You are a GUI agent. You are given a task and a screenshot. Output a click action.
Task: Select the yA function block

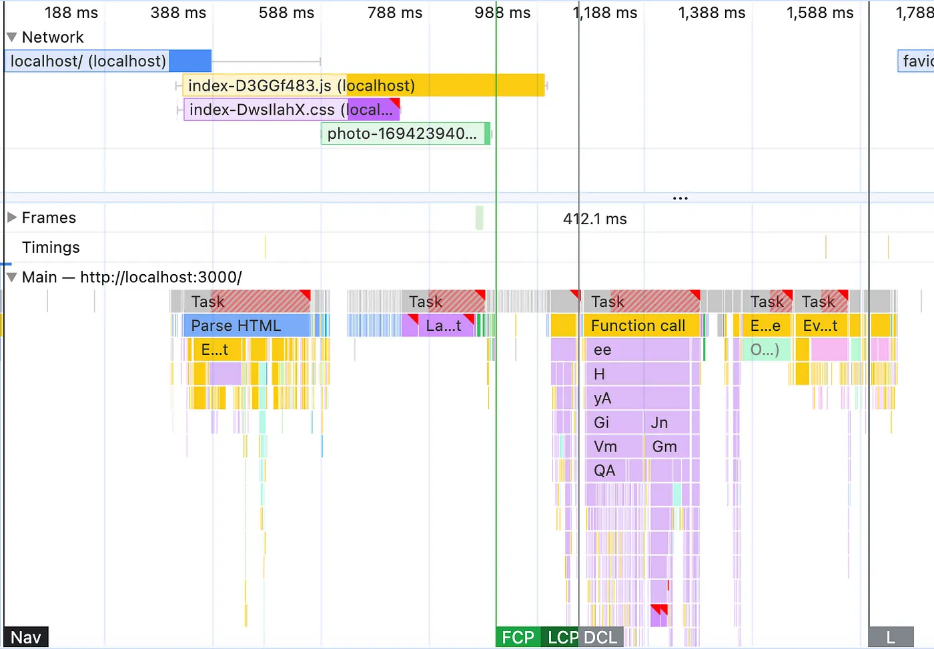point(637,398)
